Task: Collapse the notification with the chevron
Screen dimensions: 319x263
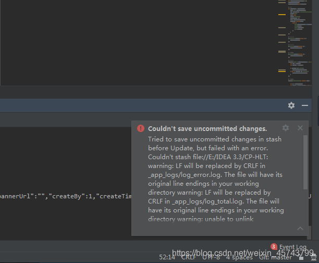Action: click(300, 229)
